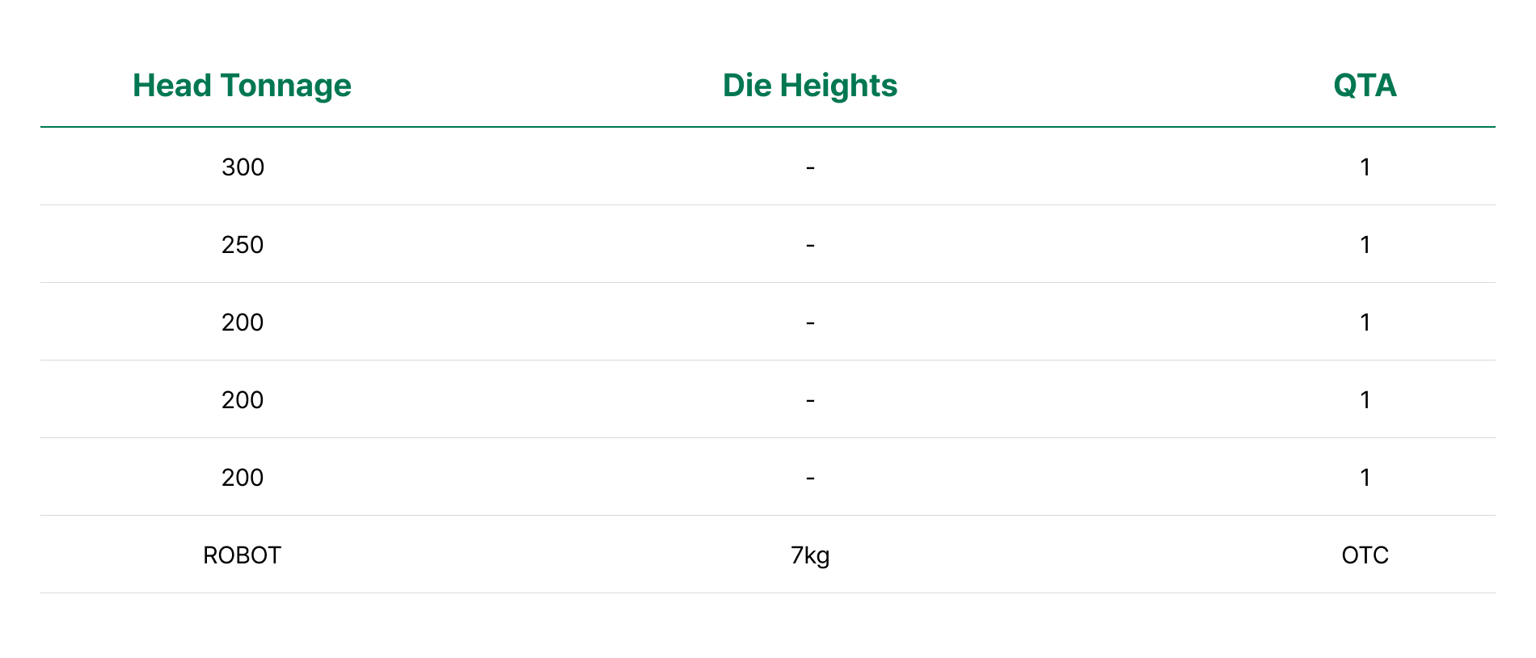Select the 7kg cell
This screenshot has width=1536, height=658.
(810, 555)
